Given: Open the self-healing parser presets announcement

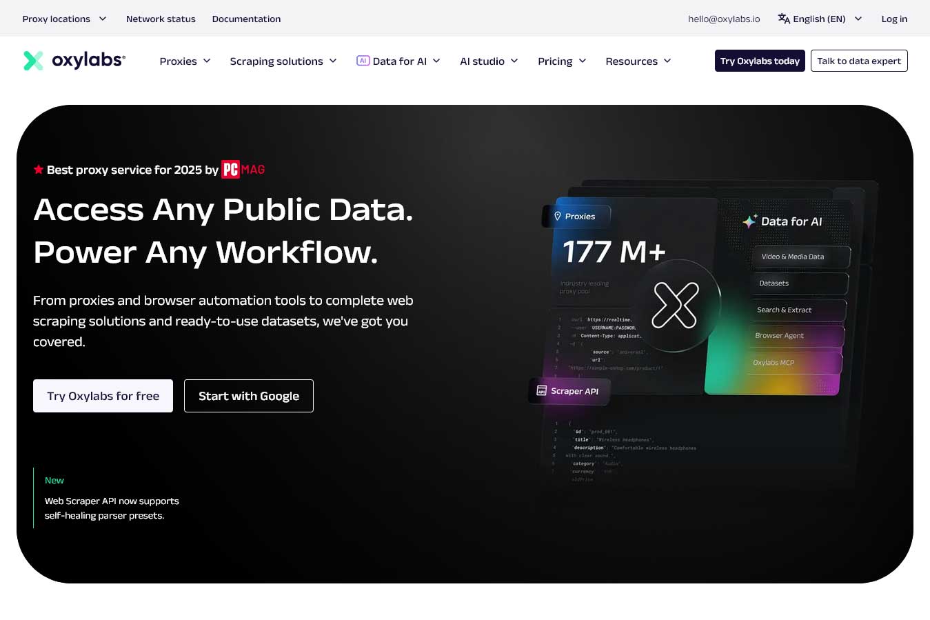Looking at the screenshot, I should (x=112, y=508).
